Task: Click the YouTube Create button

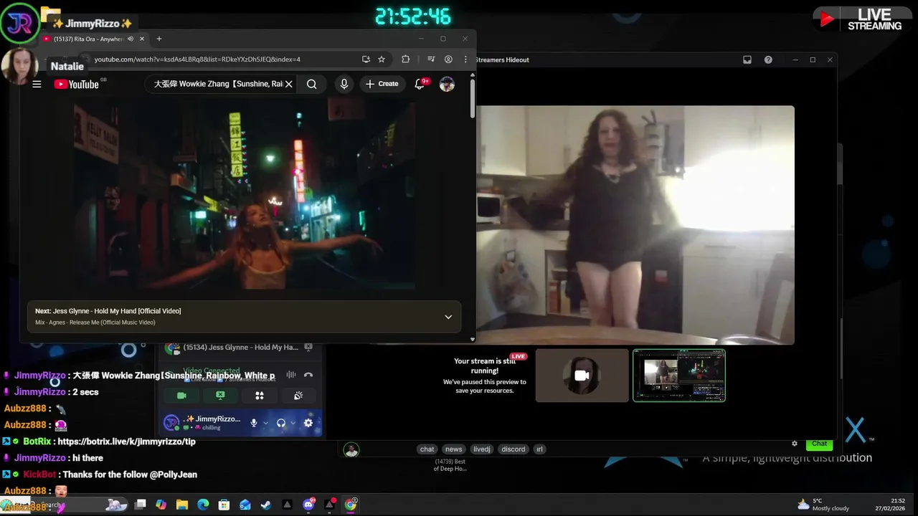Action: (x=382, y=84)
